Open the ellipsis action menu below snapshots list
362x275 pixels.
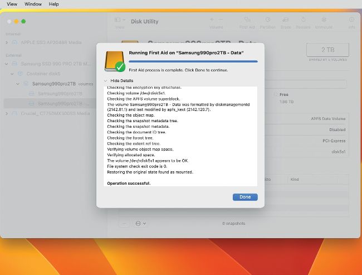tap(139, 223)
